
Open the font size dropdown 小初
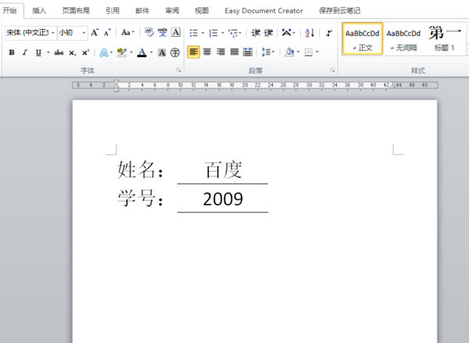click(84, 33)
